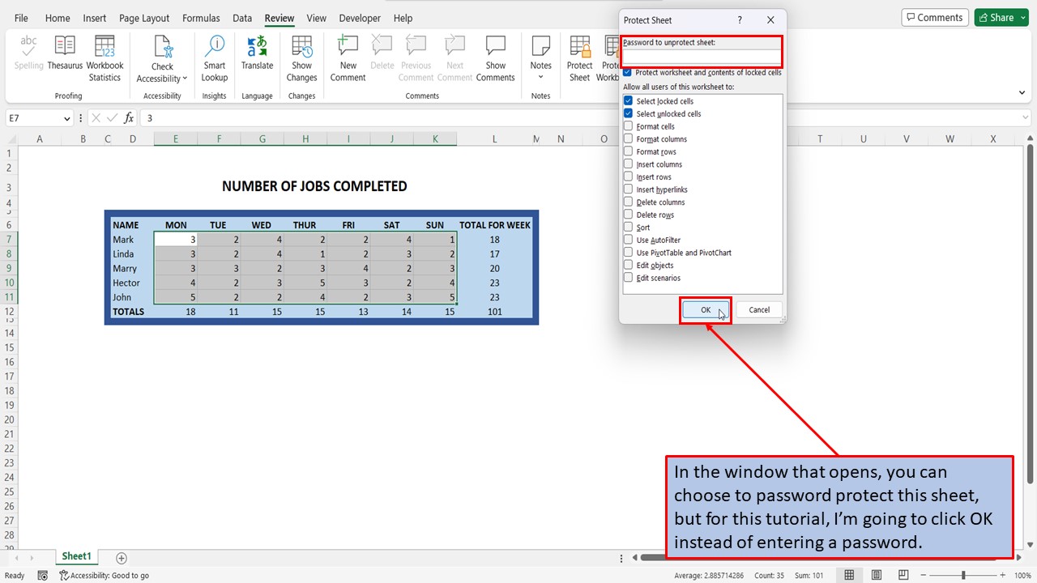Click the Show Changes icon

301,53
